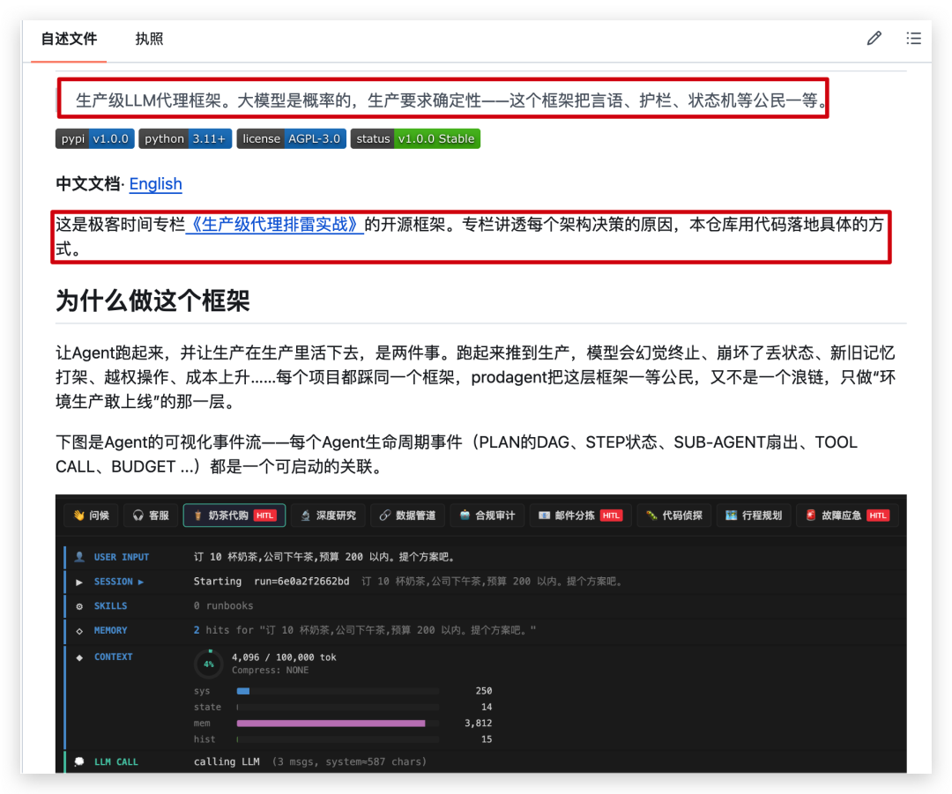Click the purple mem token bar

[x=331, y=723]
